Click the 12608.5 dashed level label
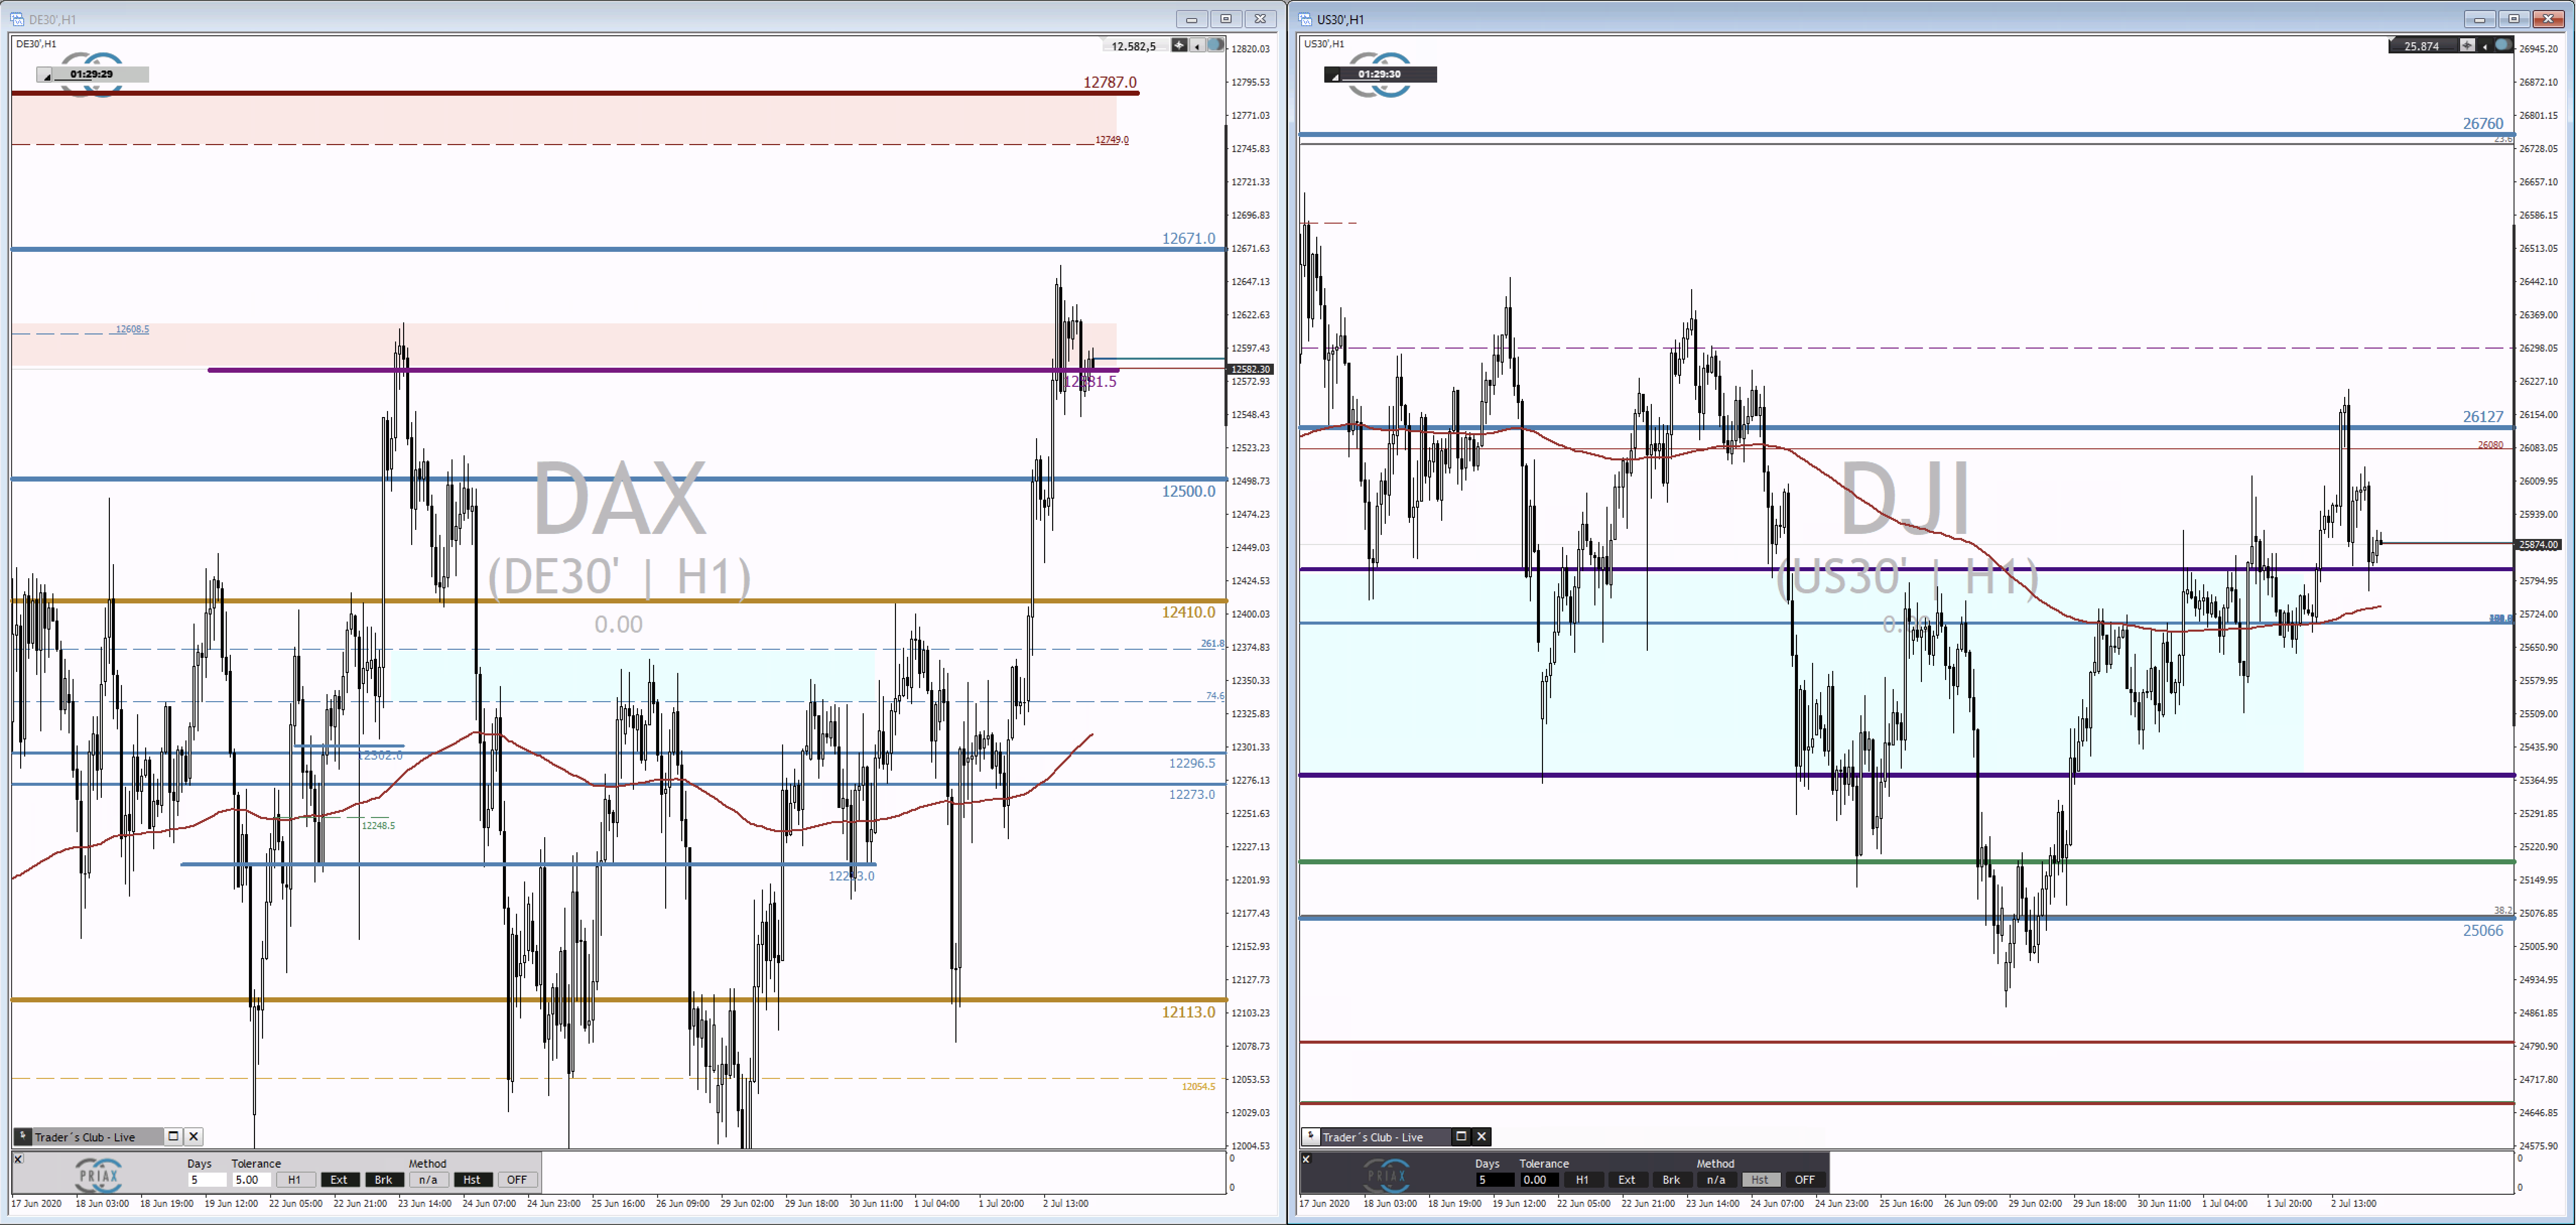The width and height of the screenshot is (2576, 1225). (x=132, y=329)
